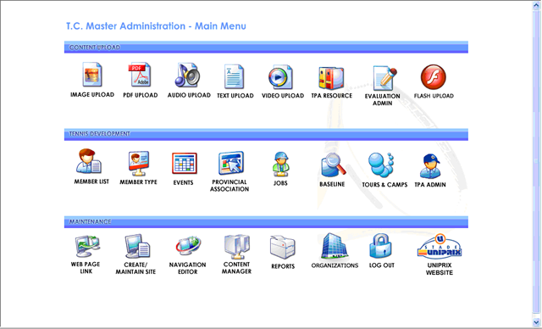Screen dimensions: 542x329
Task: Click the Organizations building icon
Action: tap(334, 246)
